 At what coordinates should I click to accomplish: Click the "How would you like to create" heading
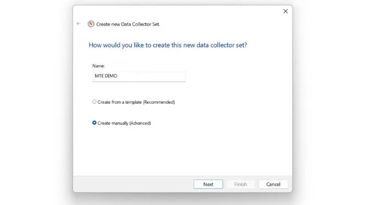(x=167, y=45)
